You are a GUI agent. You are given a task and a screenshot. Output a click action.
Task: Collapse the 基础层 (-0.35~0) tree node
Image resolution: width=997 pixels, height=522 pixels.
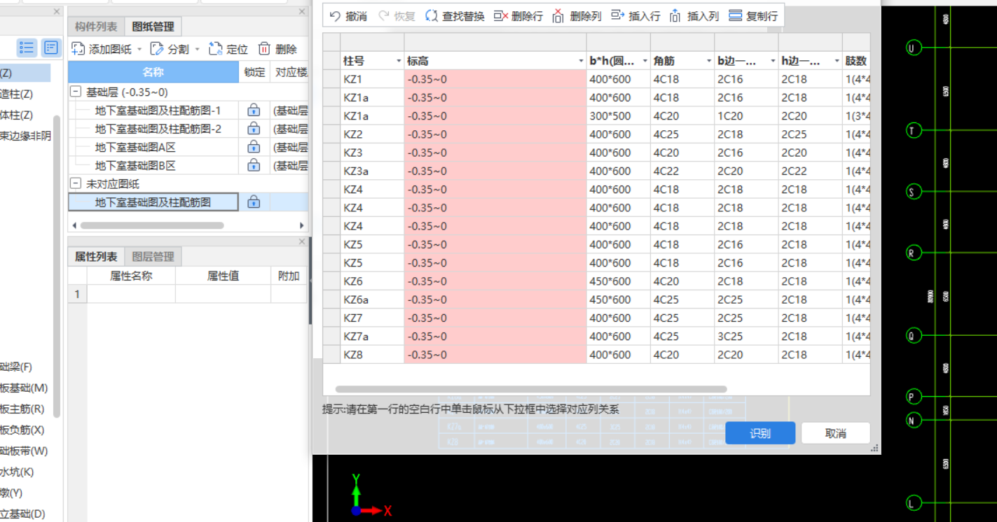point(76,92)
